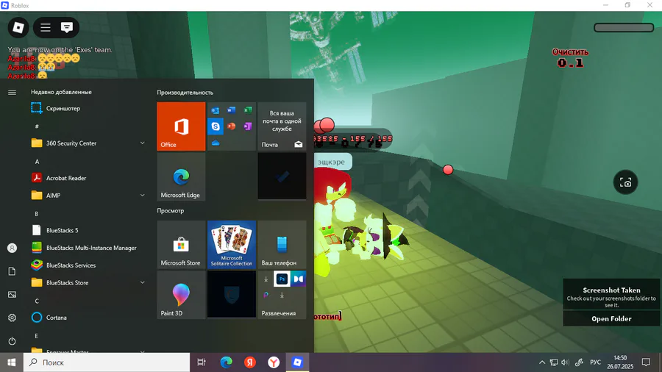Open the volume control in tray
The image size is (662, 372).
click(x=566, y=362)
